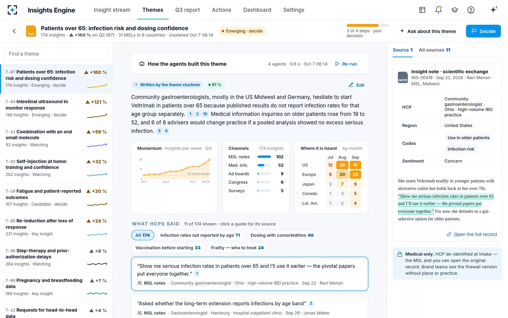Click the Infection risk code tag
The image size is (508, 318).
point(461,149)
